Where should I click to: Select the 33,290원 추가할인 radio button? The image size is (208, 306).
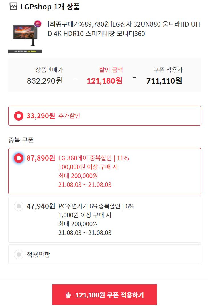(x=19, y=116)
